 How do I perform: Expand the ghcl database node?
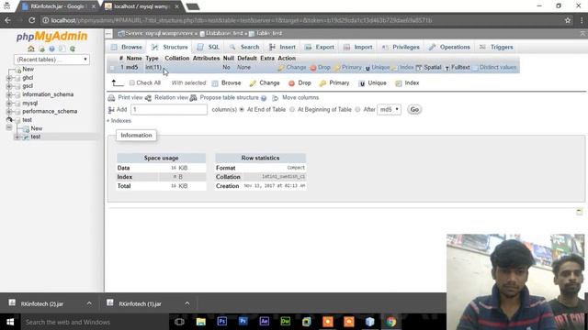(9, 78)
